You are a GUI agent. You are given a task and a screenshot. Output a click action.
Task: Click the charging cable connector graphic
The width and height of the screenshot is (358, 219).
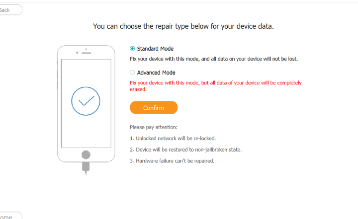tap(86, 167)
